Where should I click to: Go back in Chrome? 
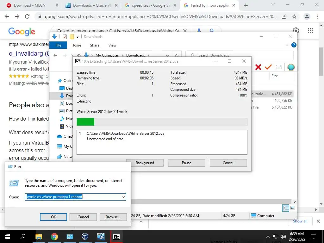coord(7,16)
